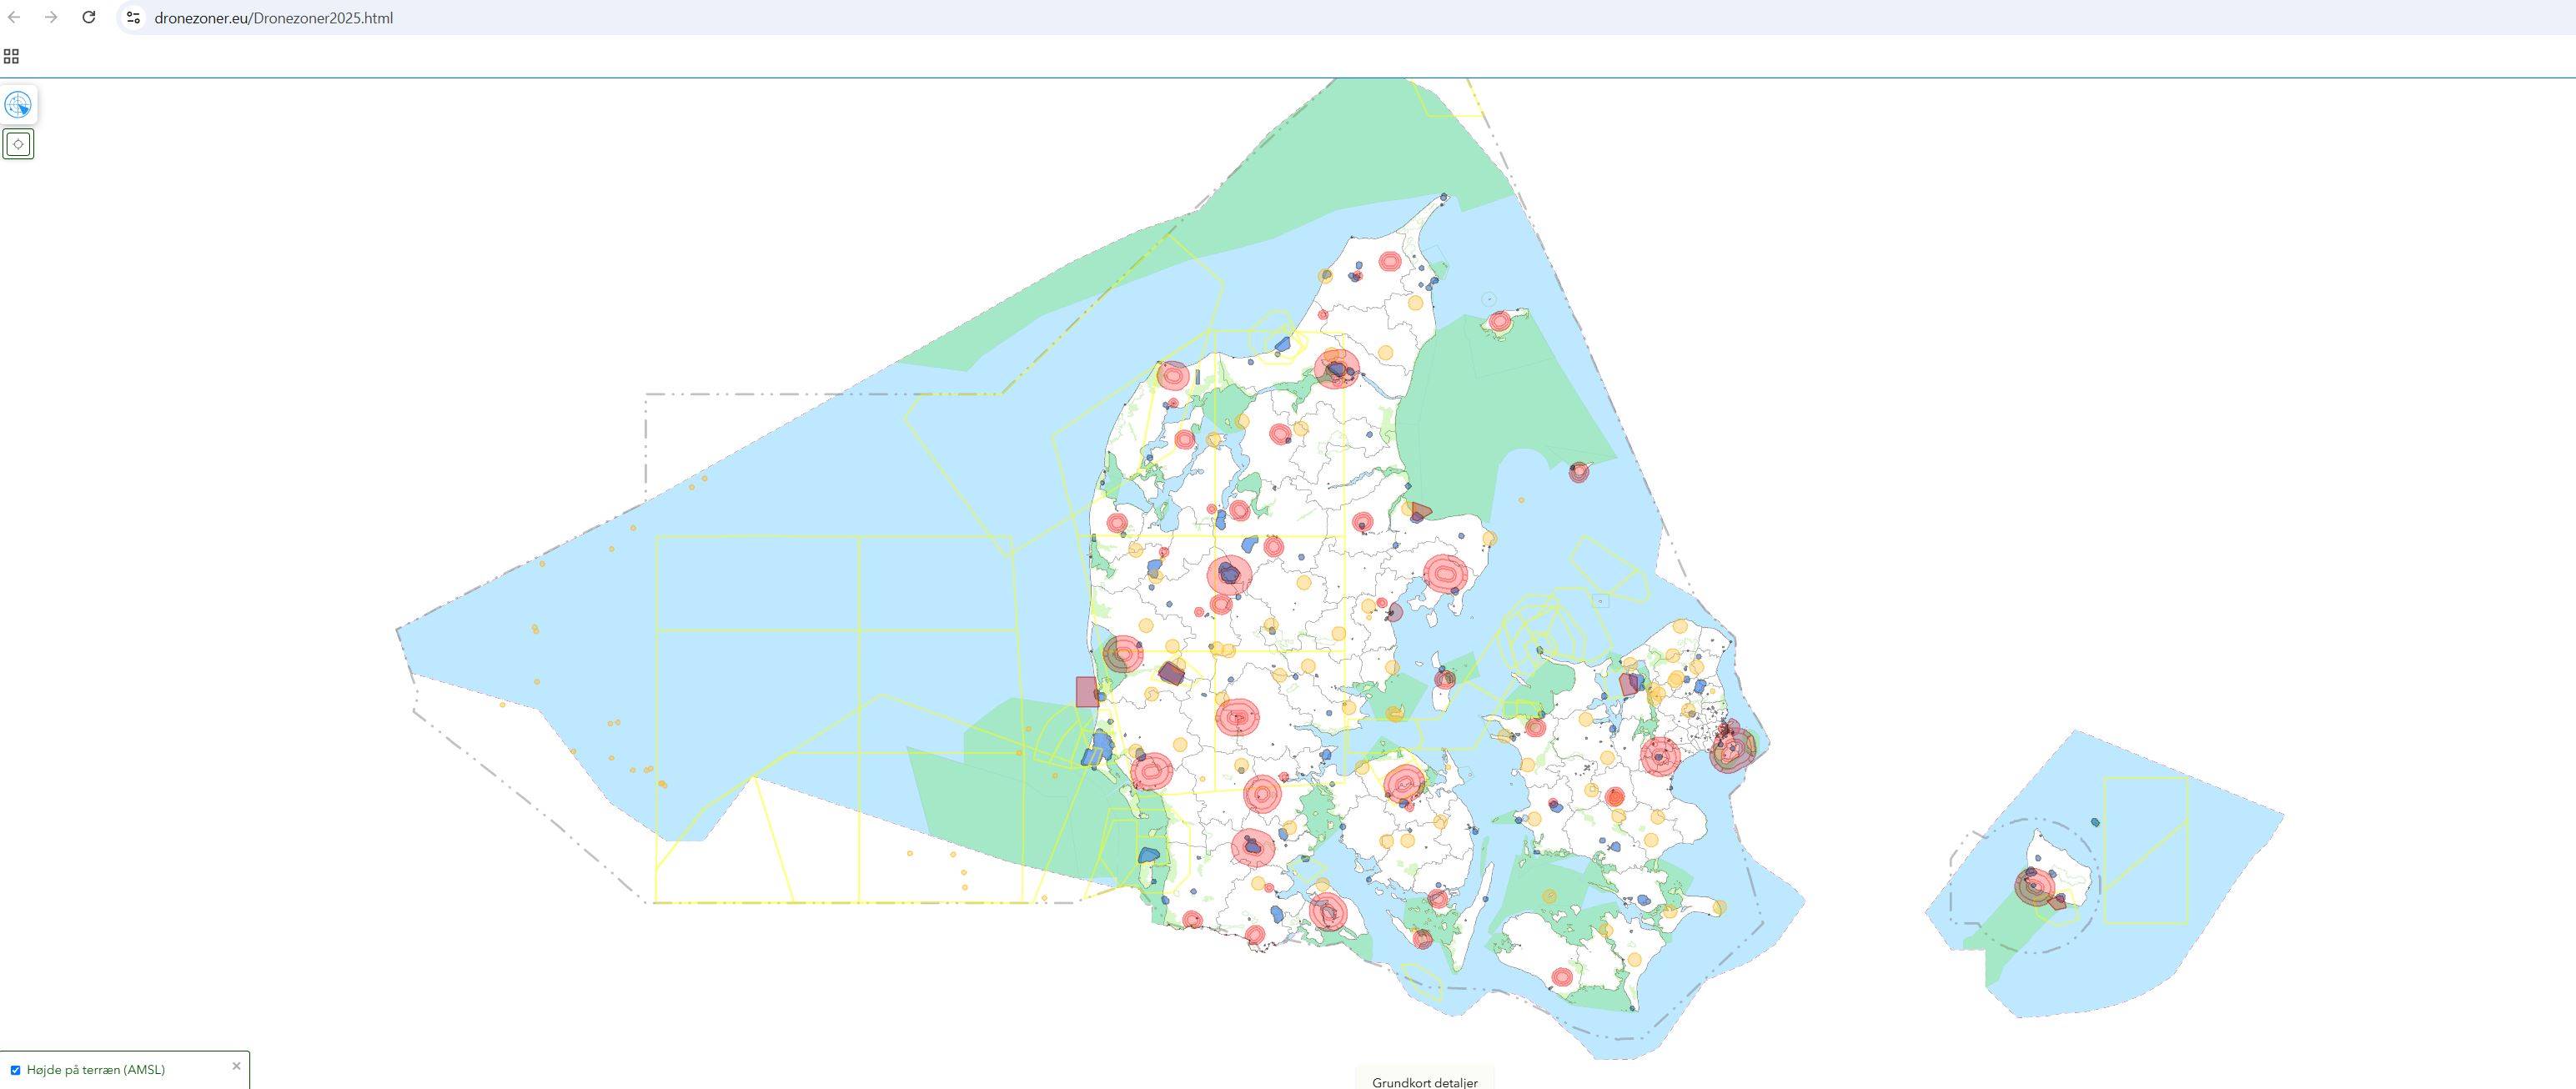Click the browser forward arrow

pyautogui.click(x=51, y=17)
